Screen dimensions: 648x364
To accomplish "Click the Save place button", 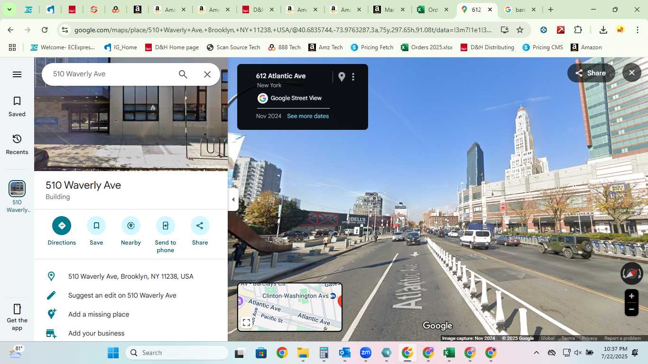I will click(96, 231).
